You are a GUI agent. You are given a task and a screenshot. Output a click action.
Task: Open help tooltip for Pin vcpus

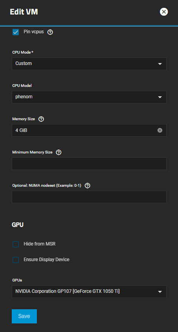pyautogui.click(x=50, y=32)
